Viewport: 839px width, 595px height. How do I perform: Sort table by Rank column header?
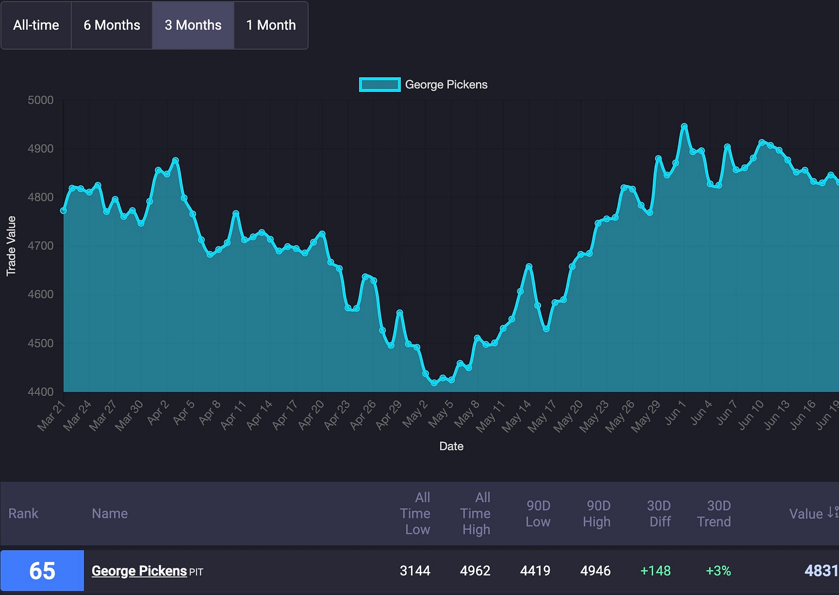pos(23,514)
